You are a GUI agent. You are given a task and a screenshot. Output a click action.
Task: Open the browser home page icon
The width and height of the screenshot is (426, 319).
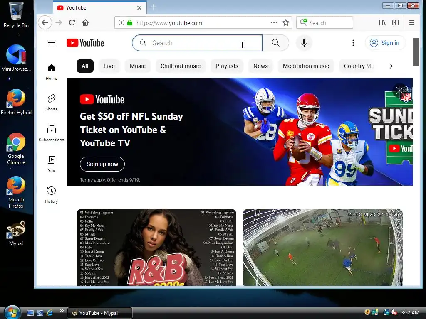click(x=85, y=22)
